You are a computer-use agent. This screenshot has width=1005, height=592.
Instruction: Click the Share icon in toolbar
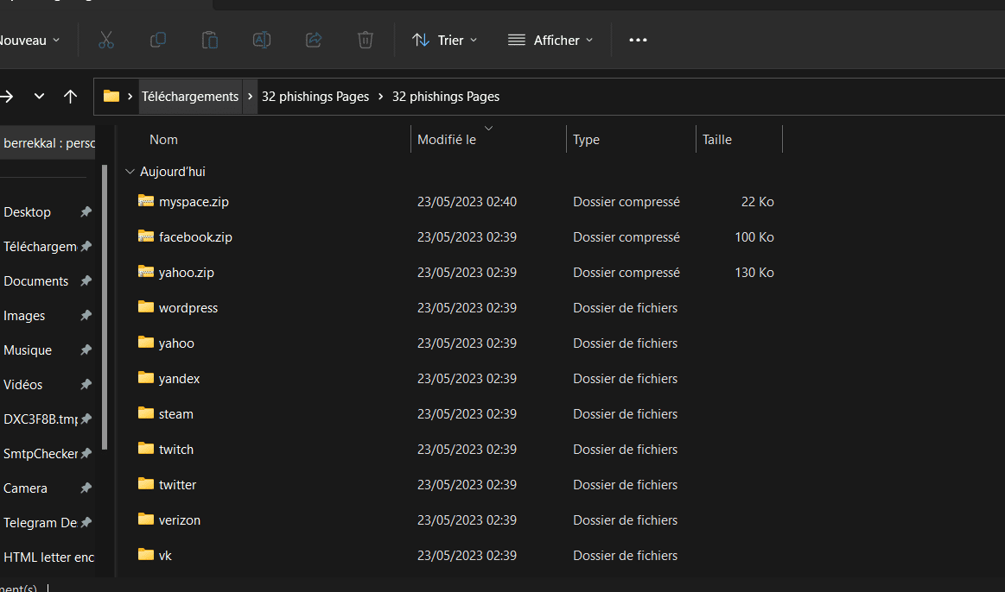[x=314, y=40]
